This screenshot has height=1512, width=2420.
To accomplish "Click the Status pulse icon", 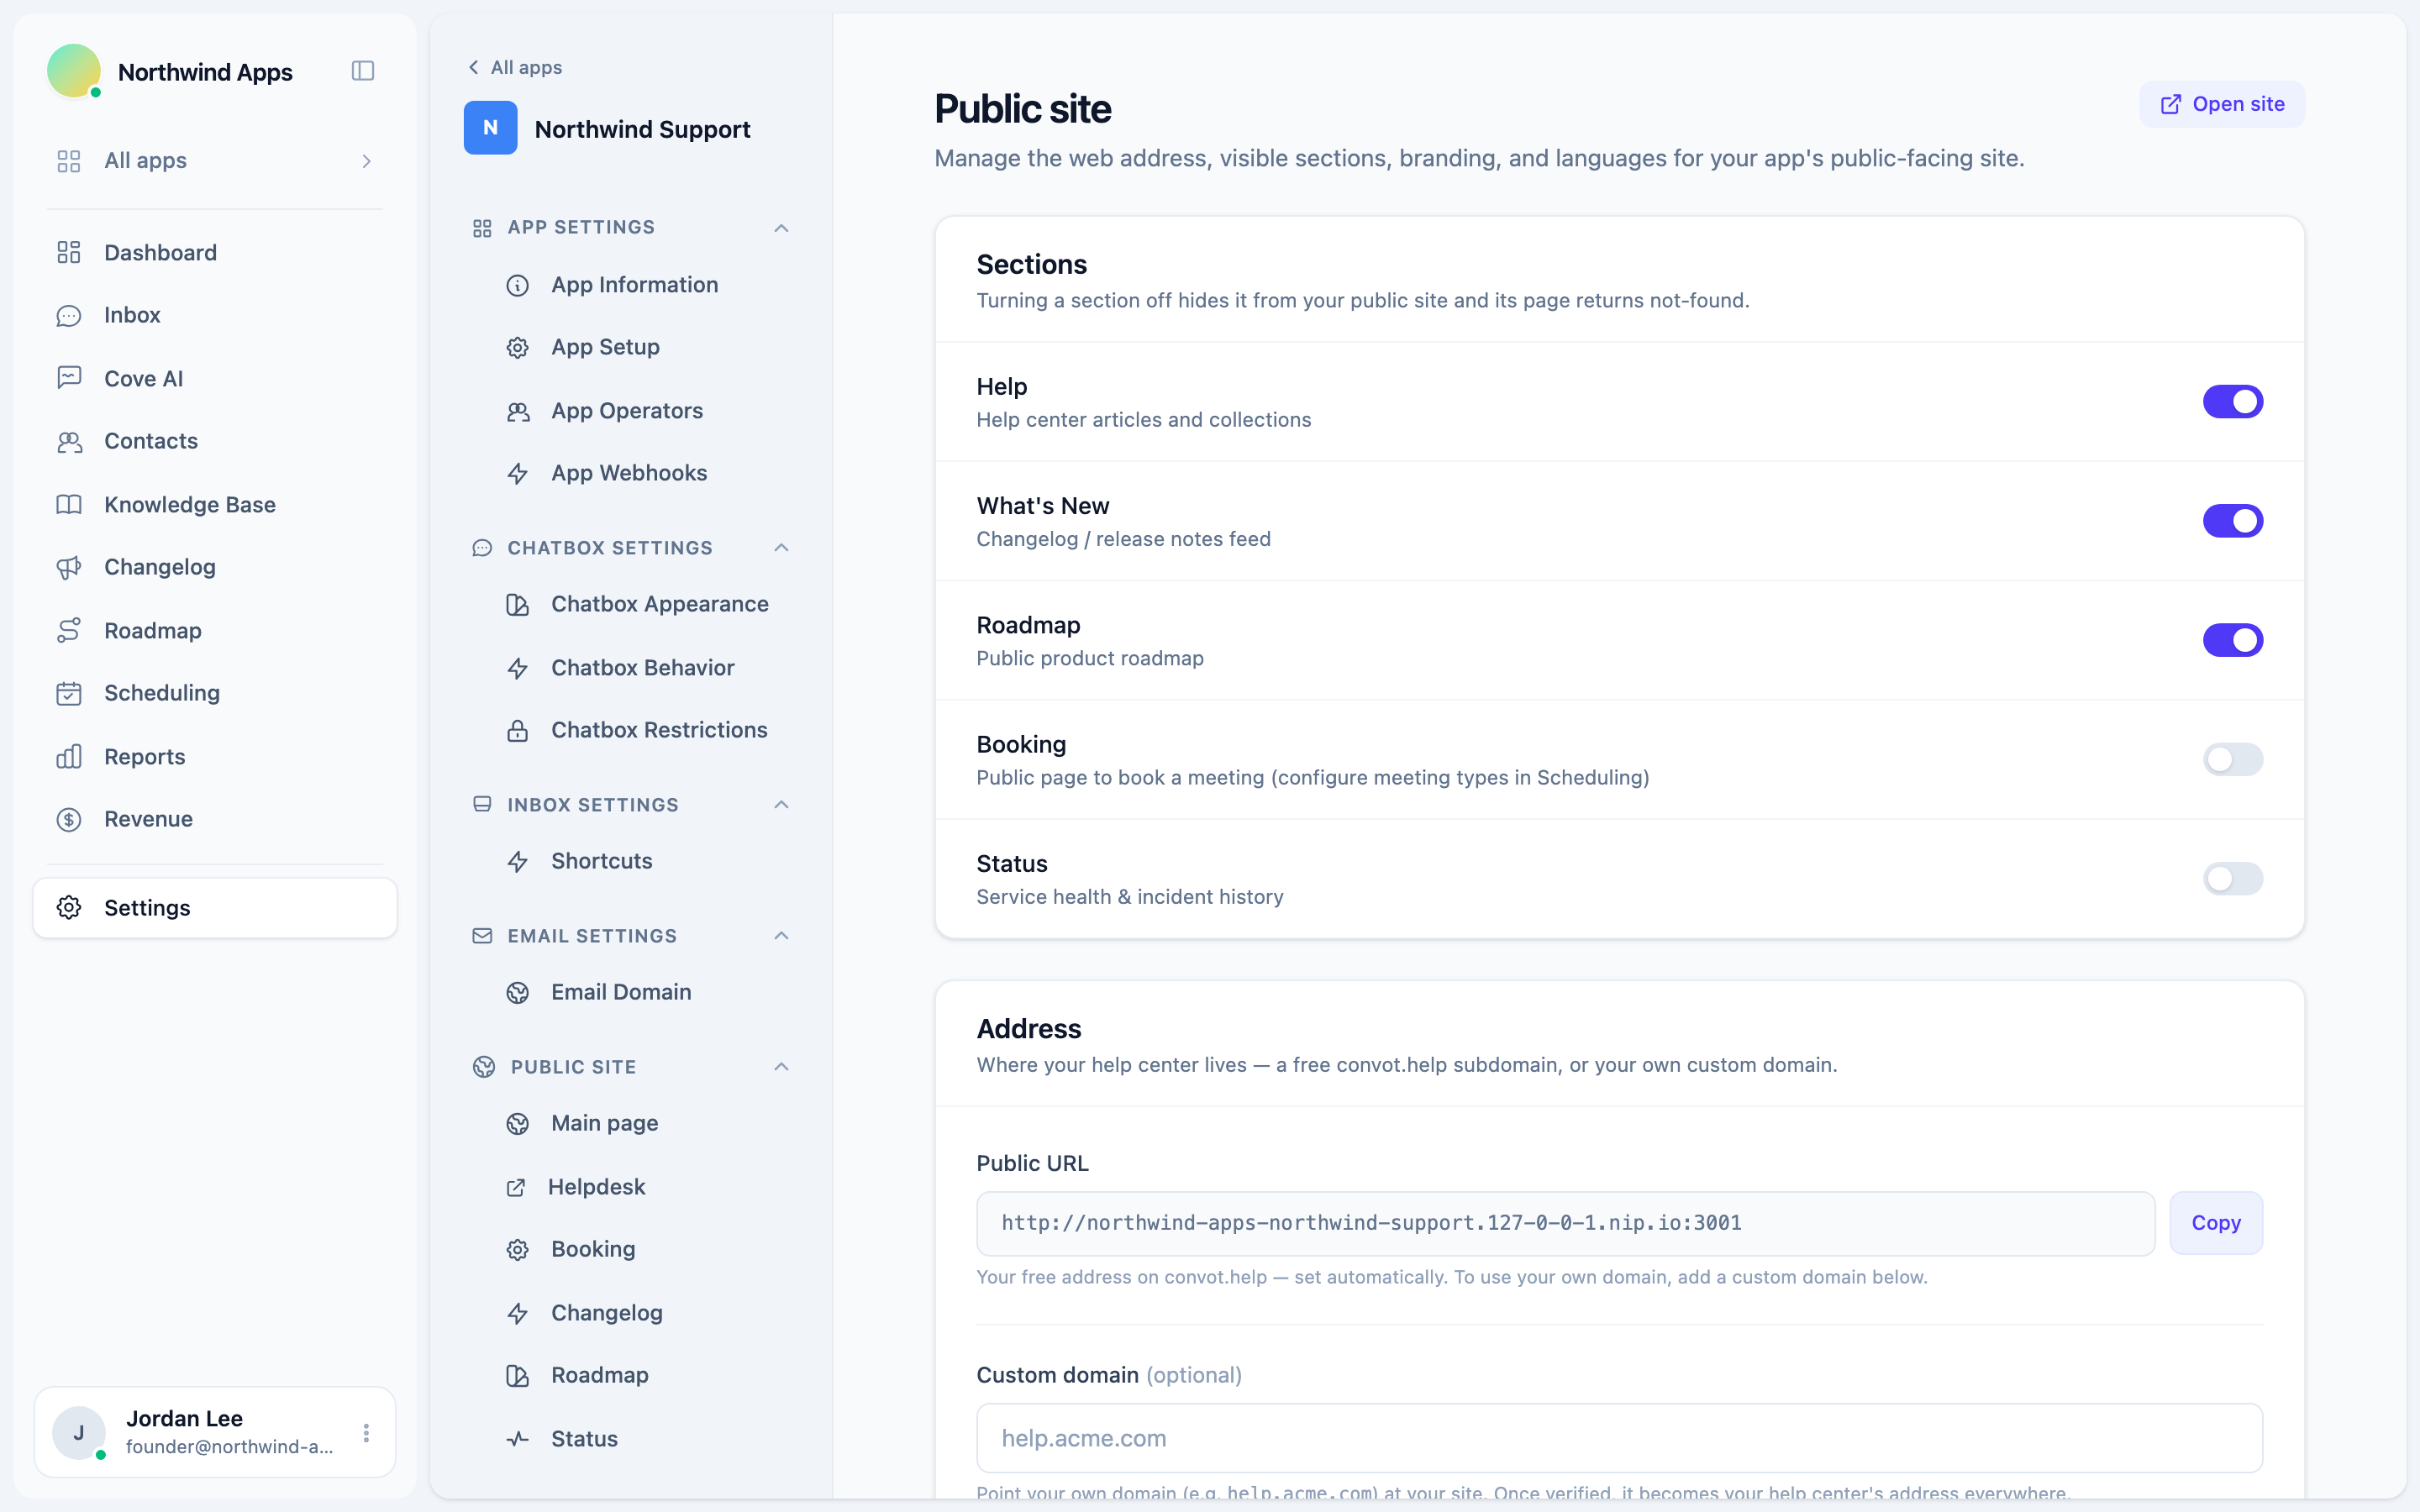I will (x=517, y=1438).
